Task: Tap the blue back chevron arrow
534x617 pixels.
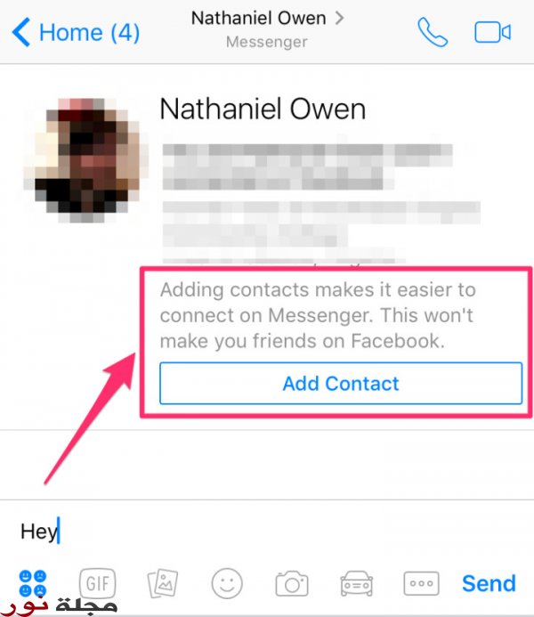Action: point(20,32)
